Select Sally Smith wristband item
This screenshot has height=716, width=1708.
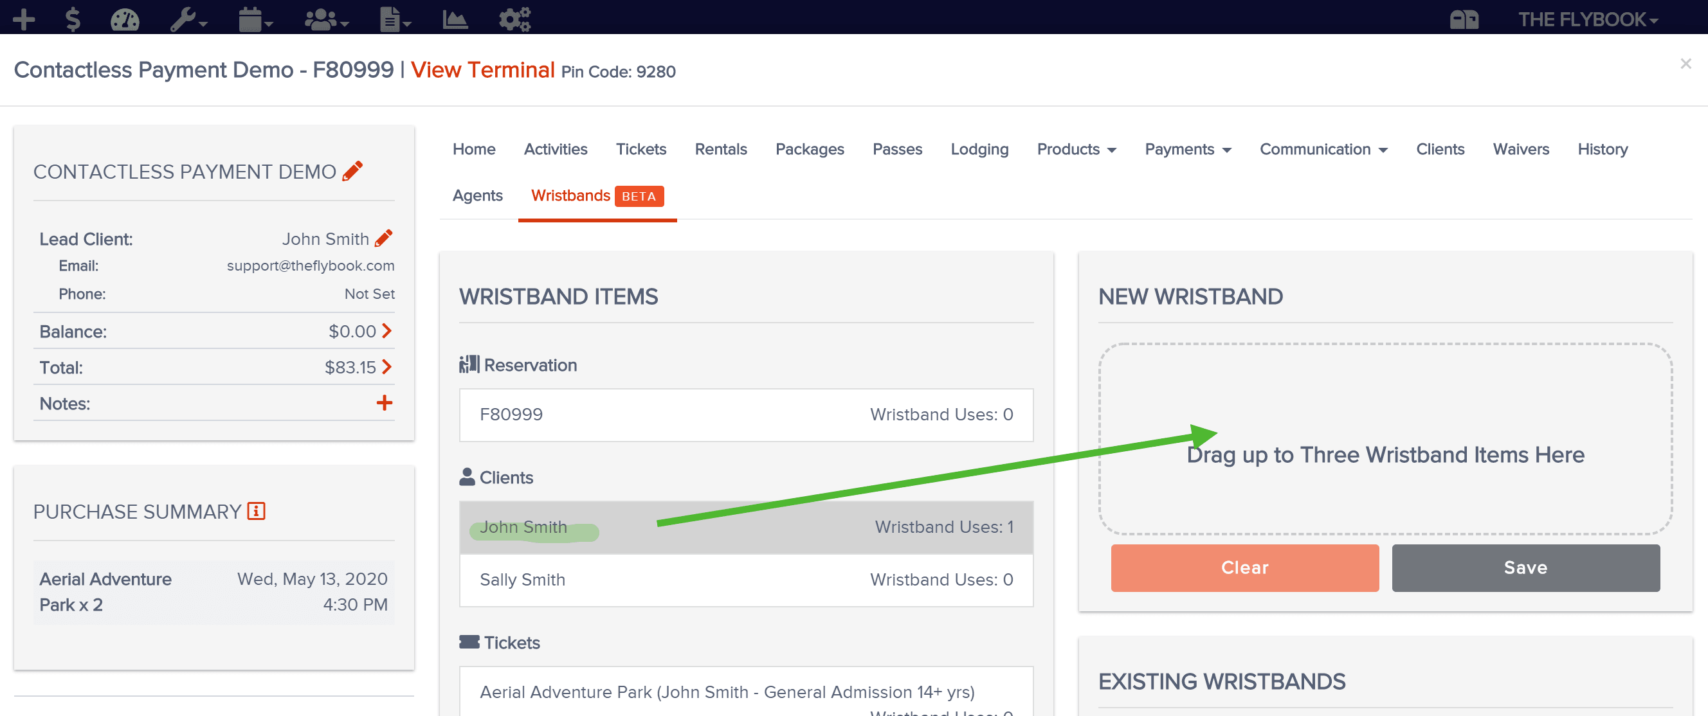click(x=746, y=580)
